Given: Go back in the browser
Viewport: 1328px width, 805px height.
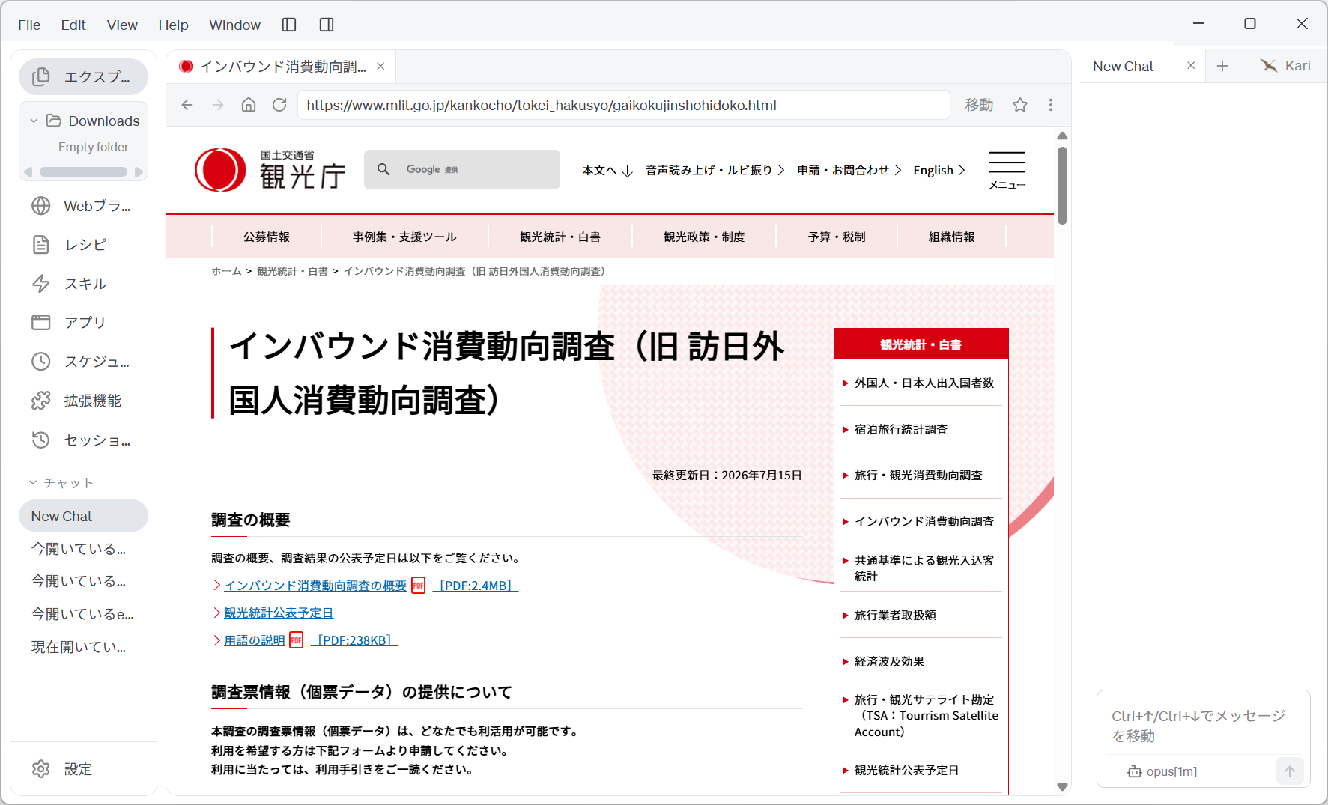Looking at the screenshot, I should click(x=187, y=105).
